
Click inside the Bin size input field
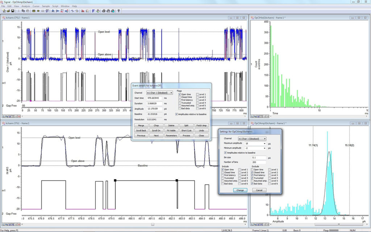point(259,158)
